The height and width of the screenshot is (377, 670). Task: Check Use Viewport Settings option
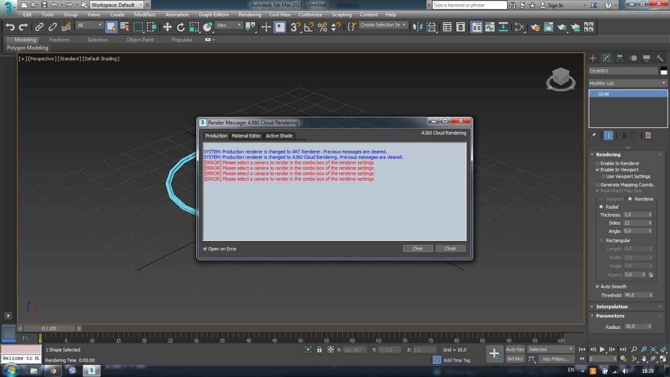coord(603,176)
